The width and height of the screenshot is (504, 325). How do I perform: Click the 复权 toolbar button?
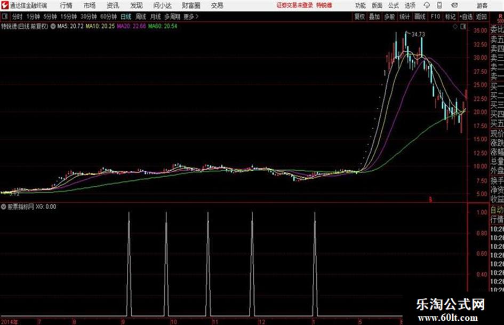[x=359, y=17]
